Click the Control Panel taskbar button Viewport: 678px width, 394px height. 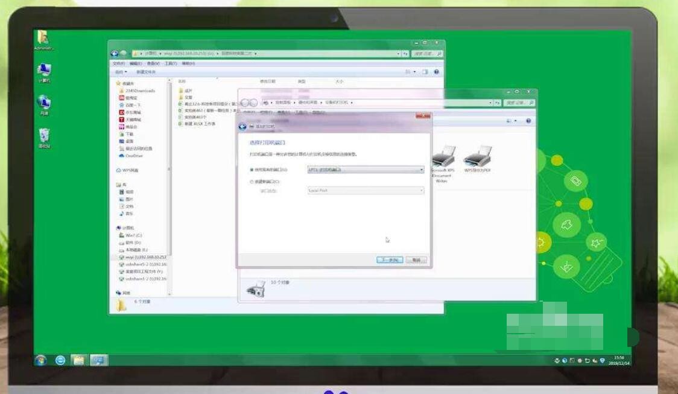[98, 360]
